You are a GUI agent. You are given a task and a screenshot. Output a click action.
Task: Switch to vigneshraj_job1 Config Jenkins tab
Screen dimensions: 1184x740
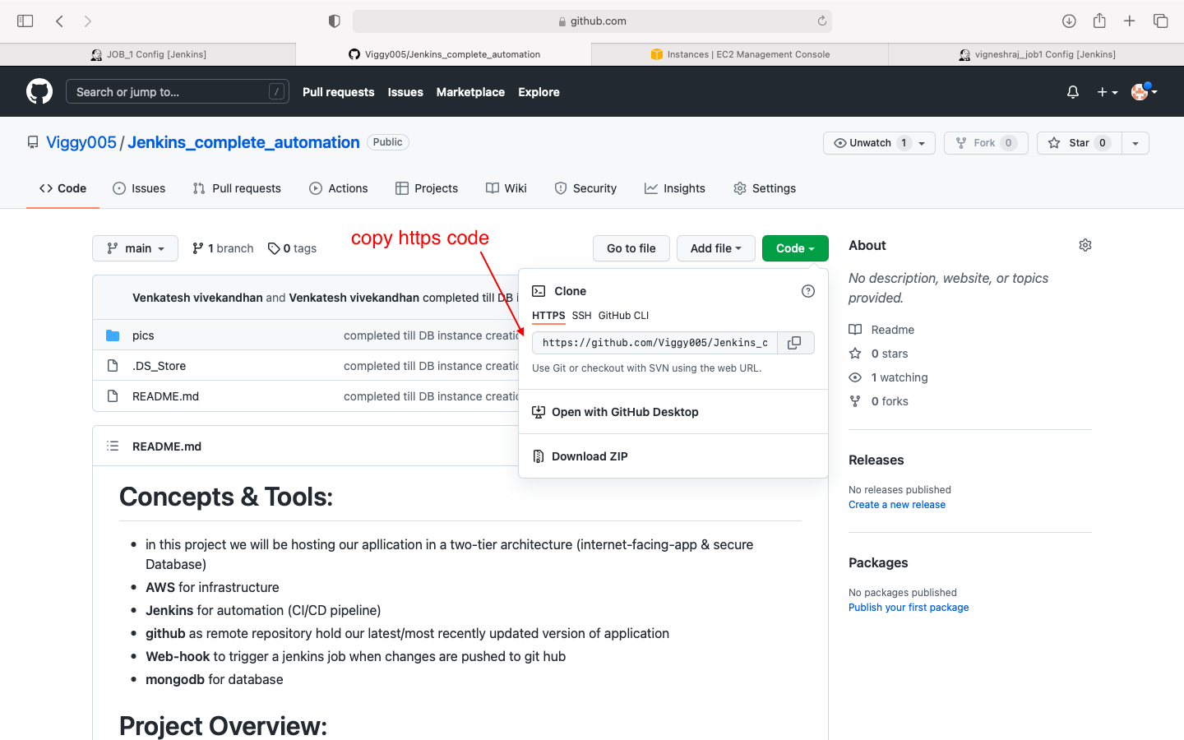(x=1036, y=54)
